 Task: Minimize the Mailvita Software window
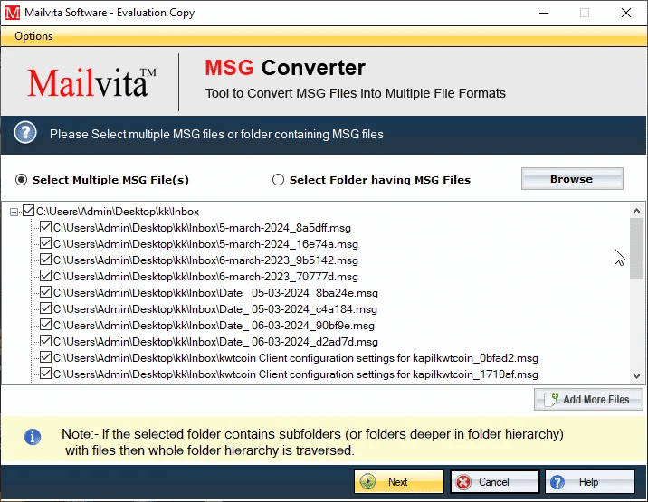(x=544, y=13)
